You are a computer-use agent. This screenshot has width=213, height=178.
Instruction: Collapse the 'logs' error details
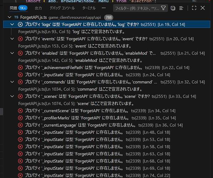coord(12,25)
